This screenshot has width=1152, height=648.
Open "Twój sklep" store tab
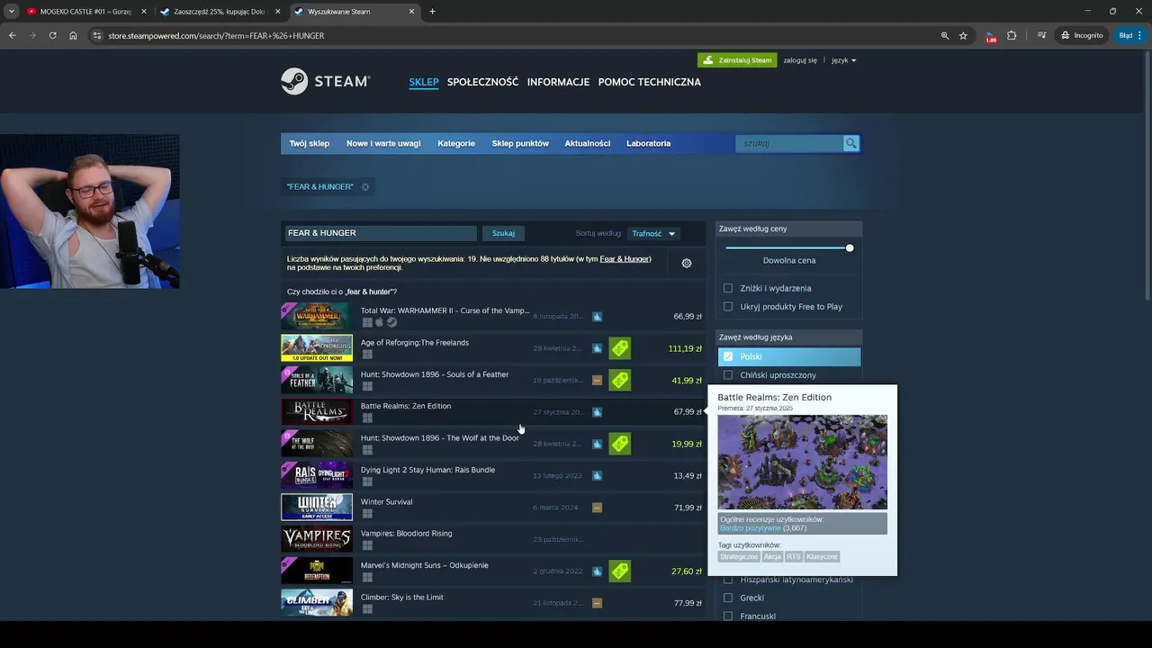309,143
